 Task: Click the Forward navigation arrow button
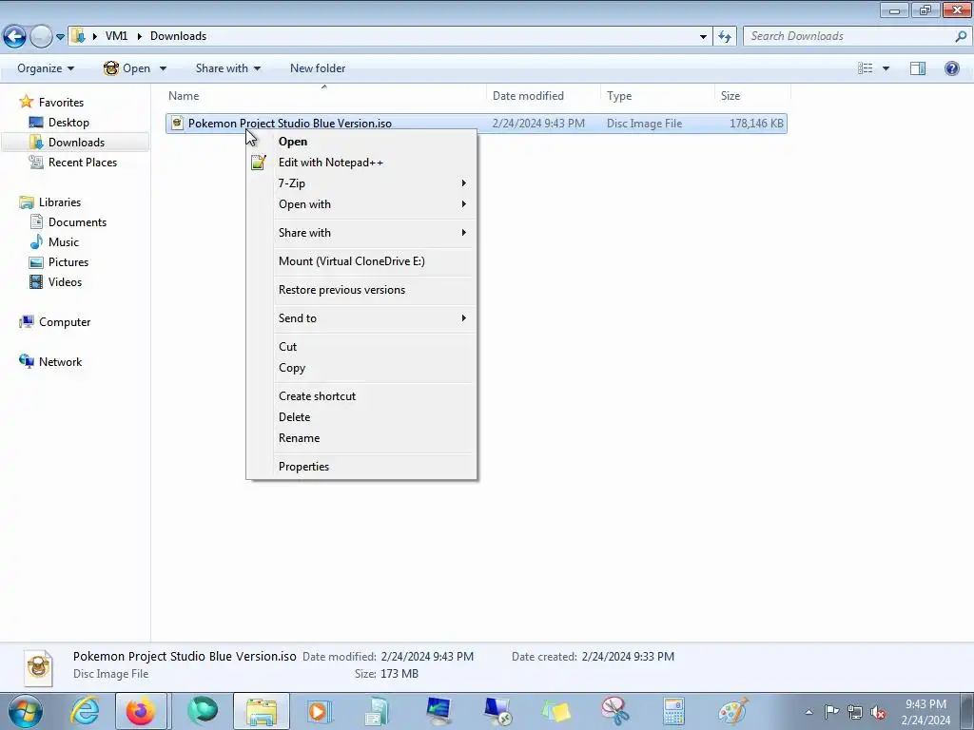41,37
